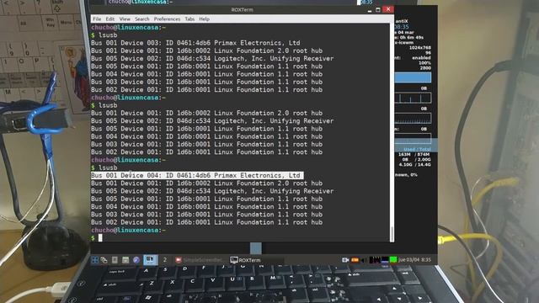Click the background terminal title chucho@linuxencasa
The width and height of the screenshot is (539, 303).
click(x=141, y=2)
